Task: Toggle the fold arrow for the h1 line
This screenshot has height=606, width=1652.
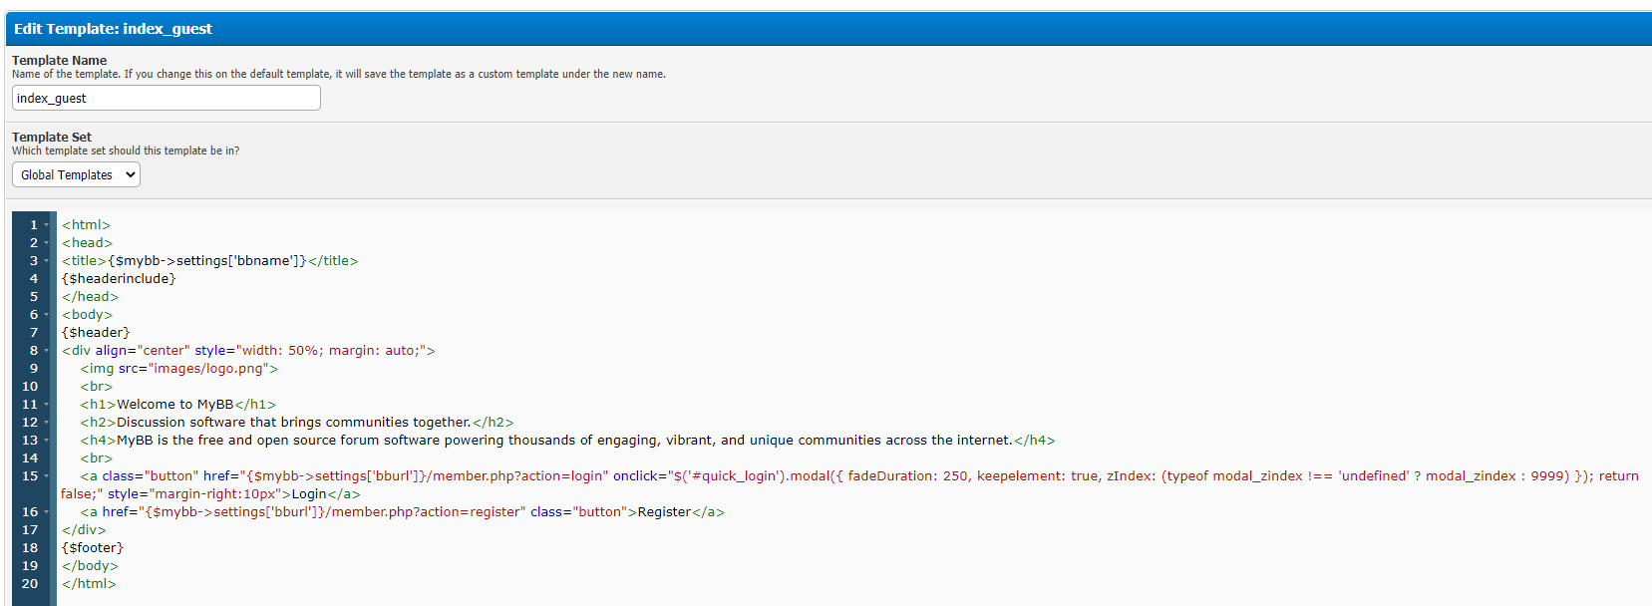Action: [x=47, y=405]
